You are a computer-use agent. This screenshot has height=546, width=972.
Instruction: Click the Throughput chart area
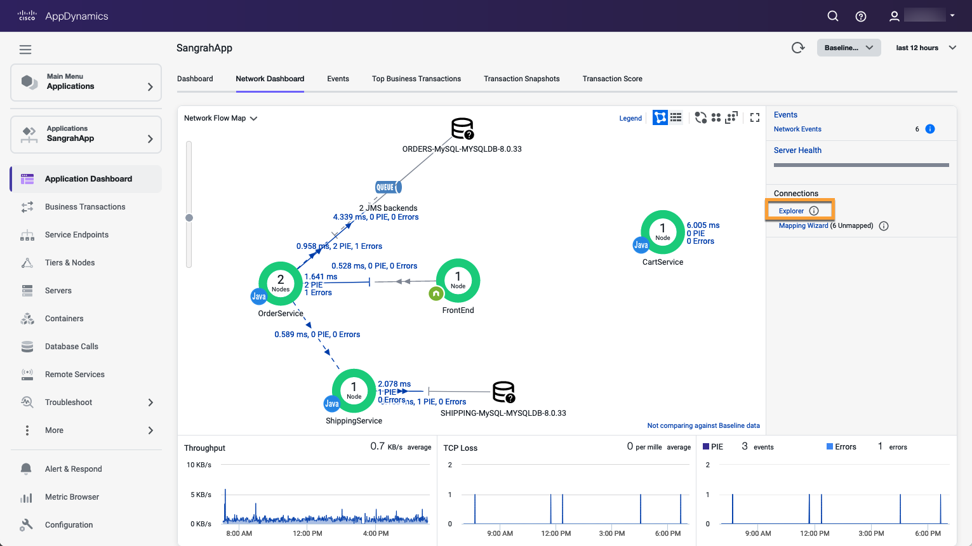[326, 495]
